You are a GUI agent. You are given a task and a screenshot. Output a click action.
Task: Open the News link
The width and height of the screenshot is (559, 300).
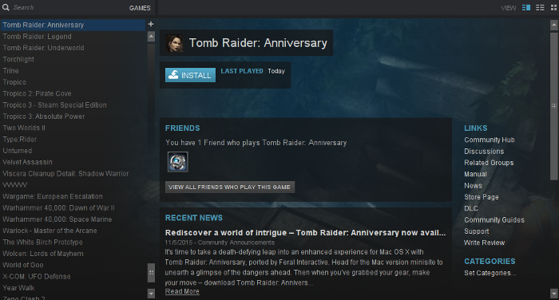473,186
